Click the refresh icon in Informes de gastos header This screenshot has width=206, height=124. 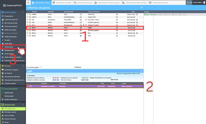point(141,7)
